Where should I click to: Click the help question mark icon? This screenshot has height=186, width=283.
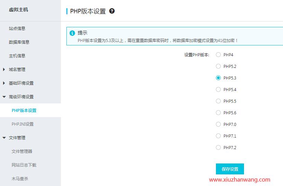click(112, 11)
